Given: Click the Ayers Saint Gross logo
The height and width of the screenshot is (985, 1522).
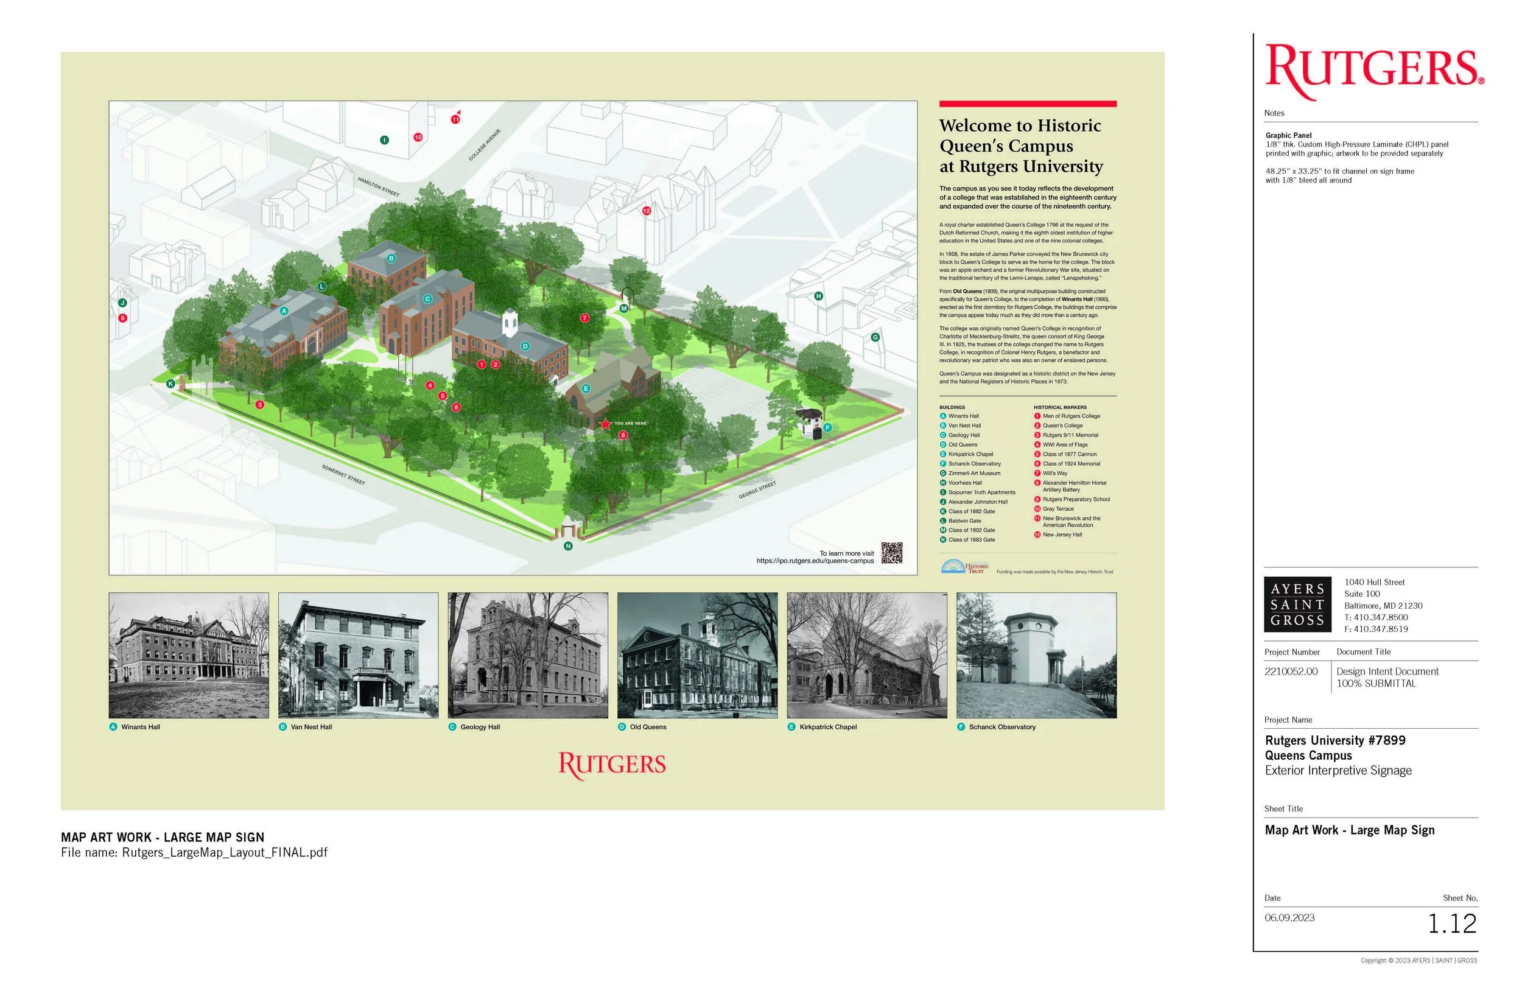Looking at the screenshot, I should (x=1297, y=605).
